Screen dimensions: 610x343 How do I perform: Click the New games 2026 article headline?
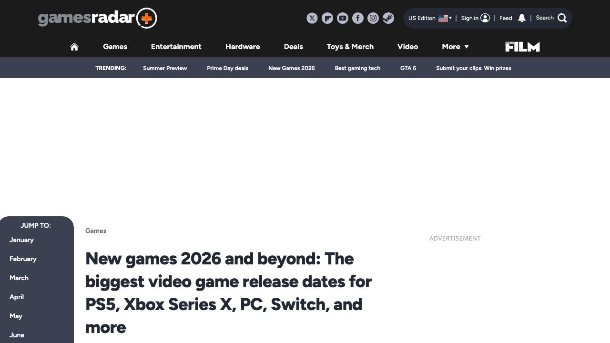229,293
